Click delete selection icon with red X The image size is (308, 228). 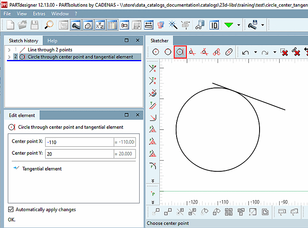click(284, 52)
